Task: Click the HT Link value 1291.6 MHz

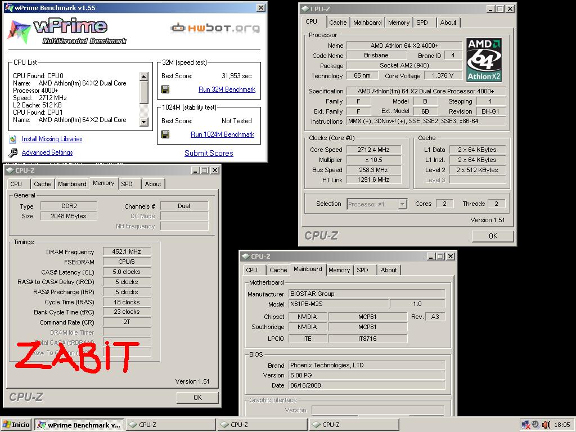Action: pyautogui.click(x=373, y=179)
